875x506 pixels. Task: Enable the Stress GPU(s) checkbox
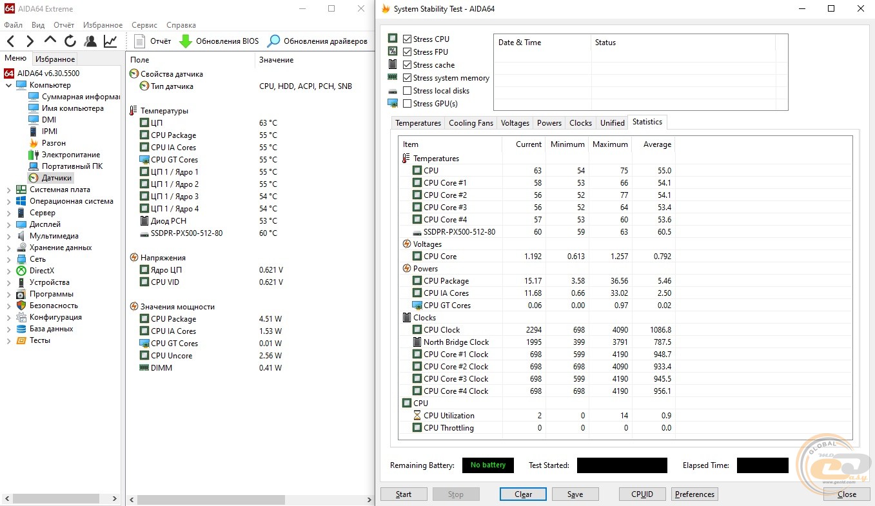[407, 104]
